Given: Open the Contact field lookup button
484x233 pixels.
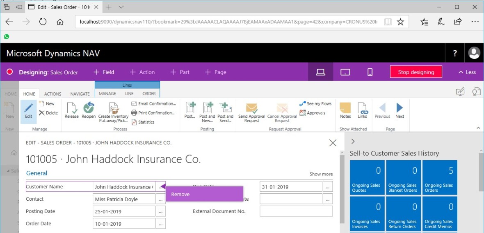Looking at the screenshot, I should click(x=161, y=199).
